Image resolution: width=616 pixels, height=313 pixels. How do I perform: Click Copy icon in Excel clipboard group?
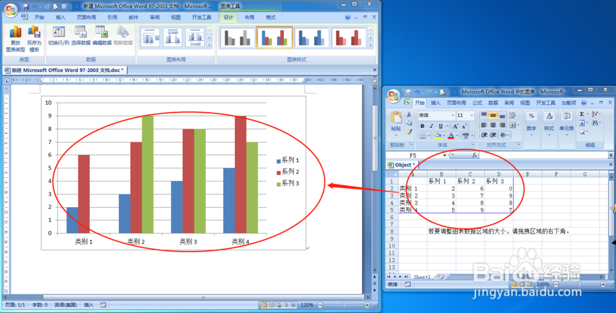409,123
